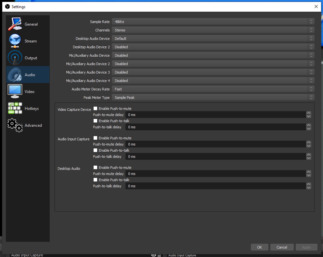
Task: Decrease Audio Input Capture push-to-mute delay
Action: pyautogui.click(x=308, y=146)
